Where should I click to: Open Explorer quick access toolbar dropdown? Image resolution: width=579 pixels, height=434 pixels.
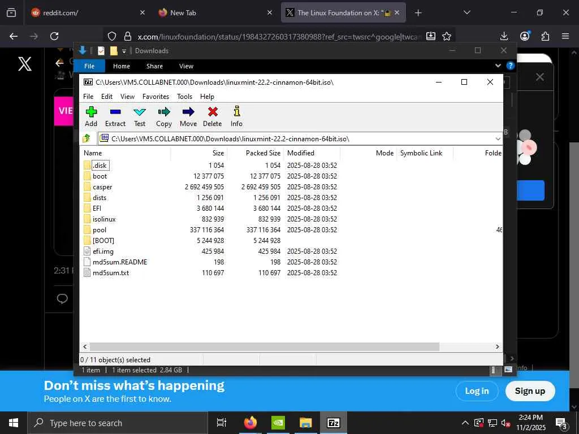tap(124, 51)
